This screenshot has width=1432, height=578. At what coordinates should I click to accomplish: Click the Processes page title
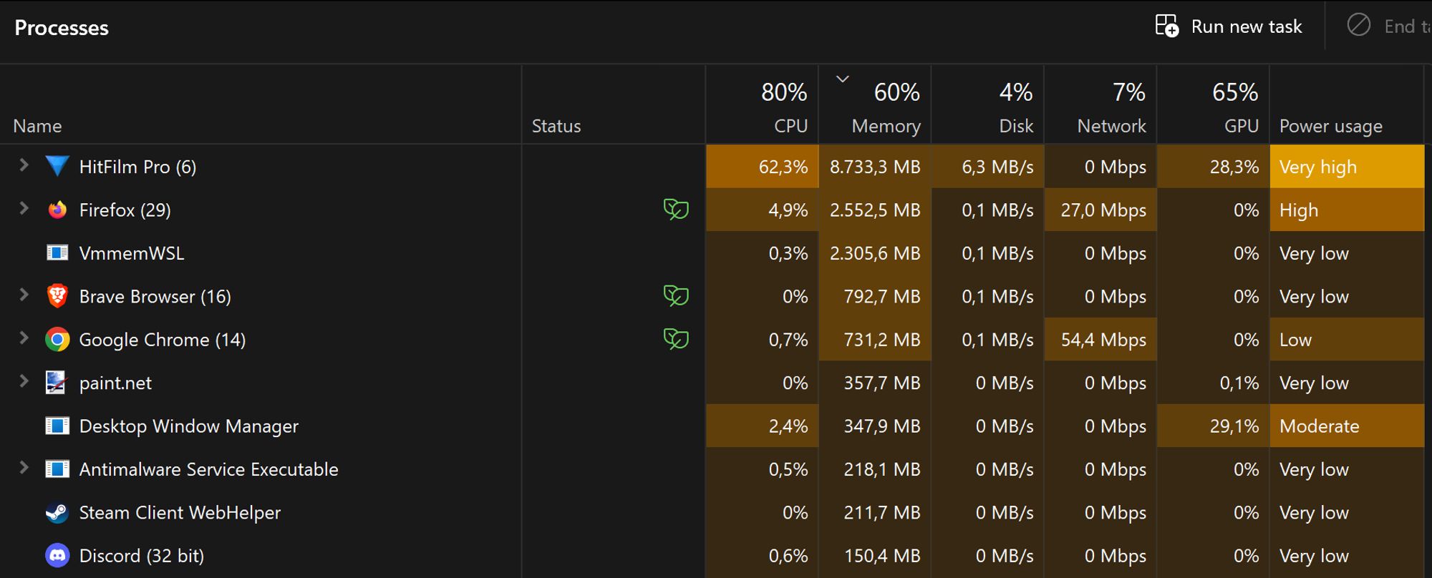point(62,28)
